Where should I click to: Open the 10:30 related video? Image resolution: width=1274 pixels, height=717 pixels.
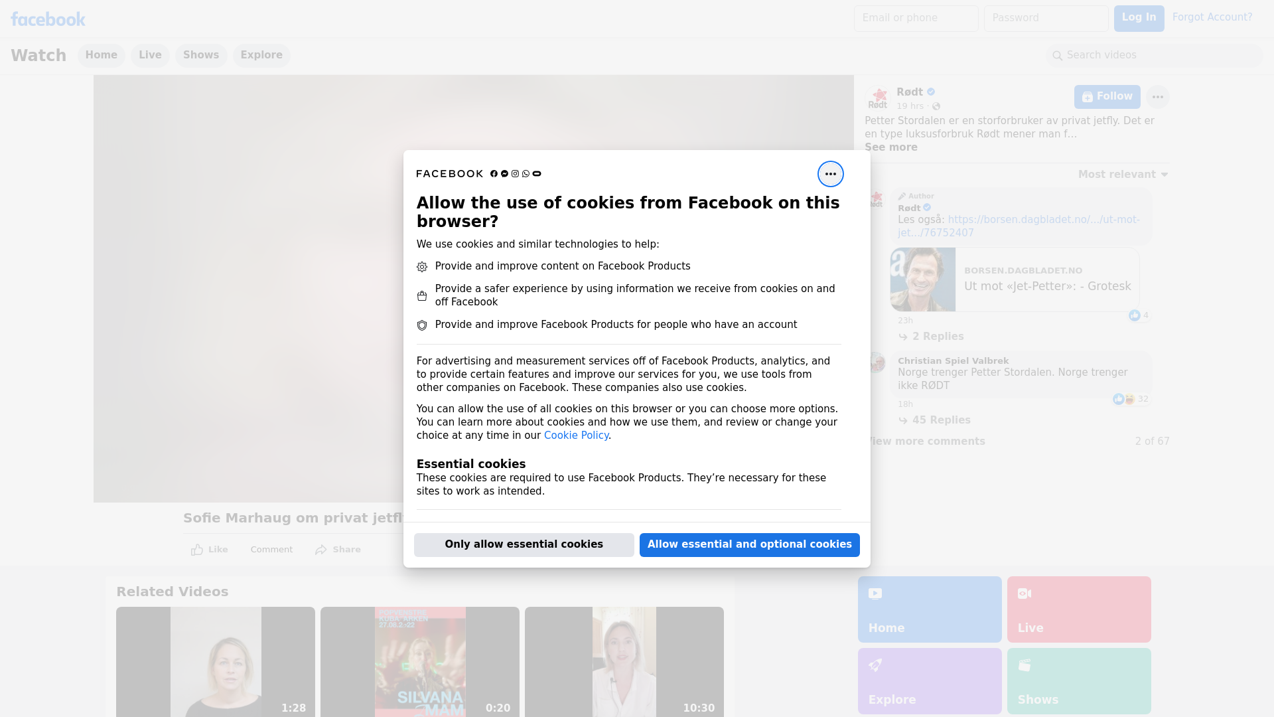[624, 661]
